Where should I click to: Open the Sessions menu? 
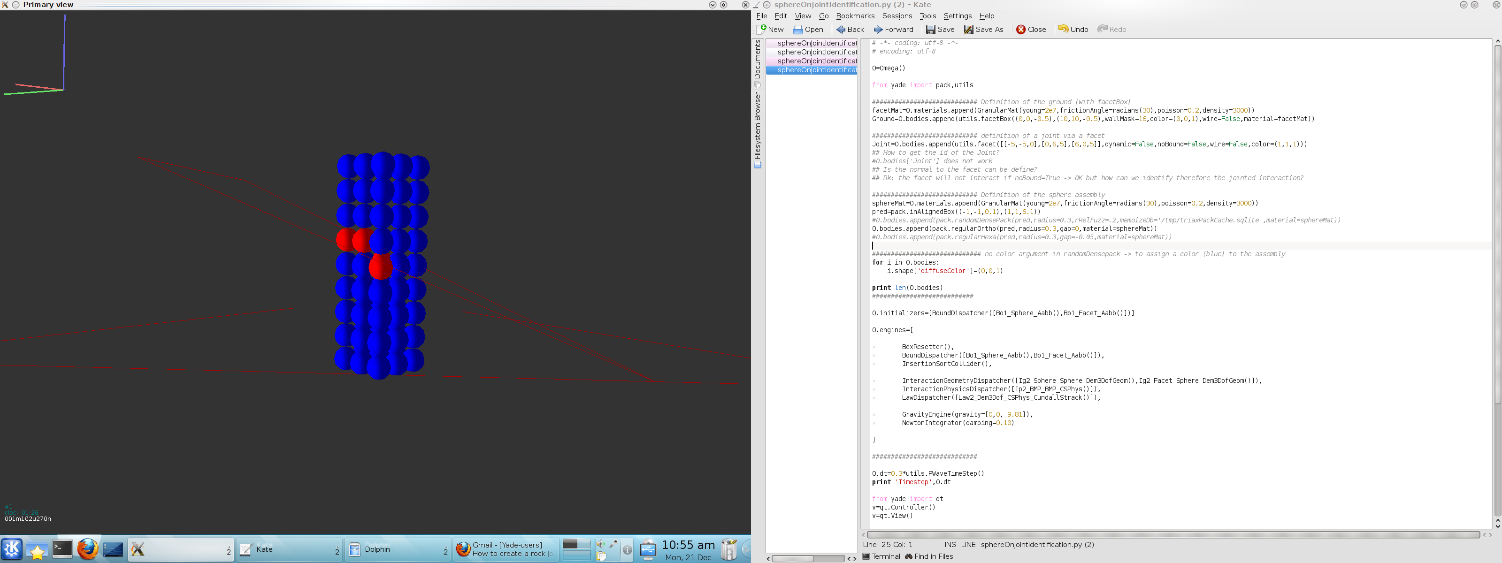tap(897, 16)
